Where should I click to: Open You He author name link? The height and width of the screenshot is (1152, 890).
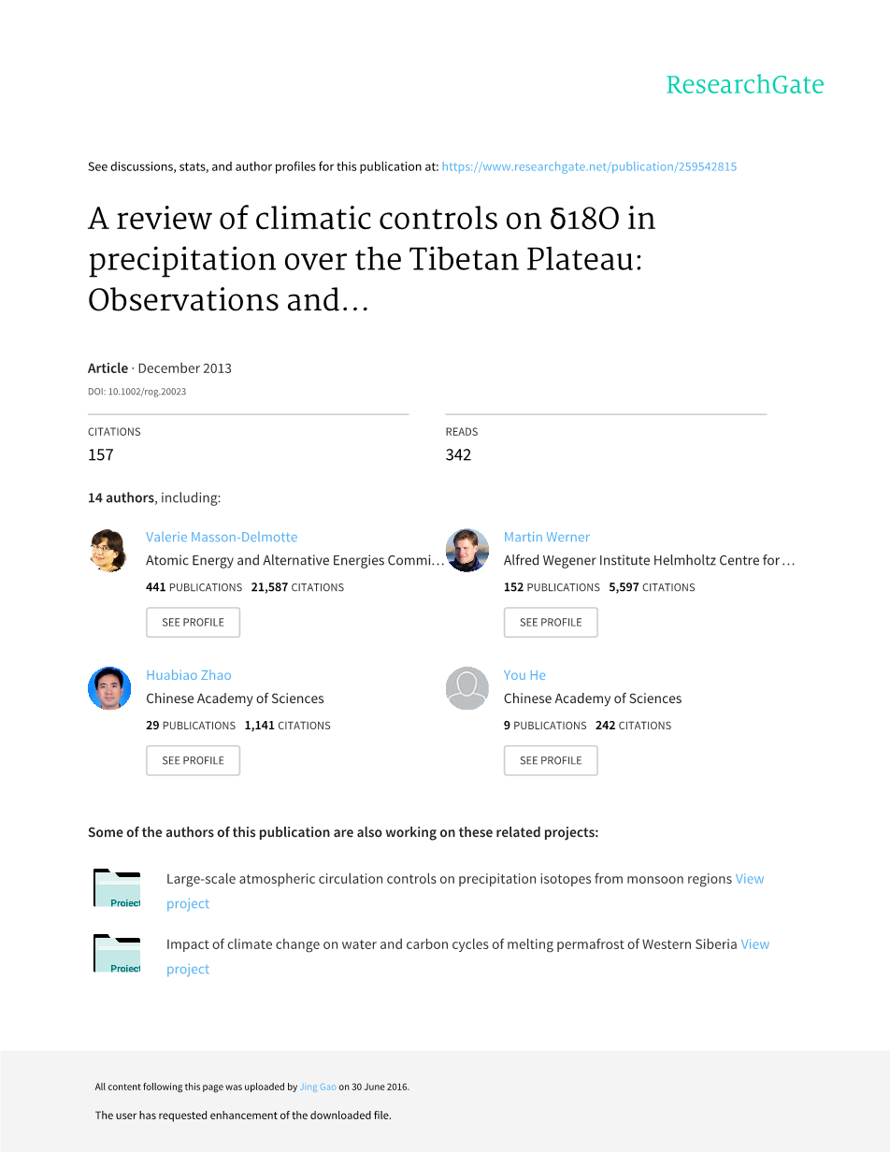point(524,675)
